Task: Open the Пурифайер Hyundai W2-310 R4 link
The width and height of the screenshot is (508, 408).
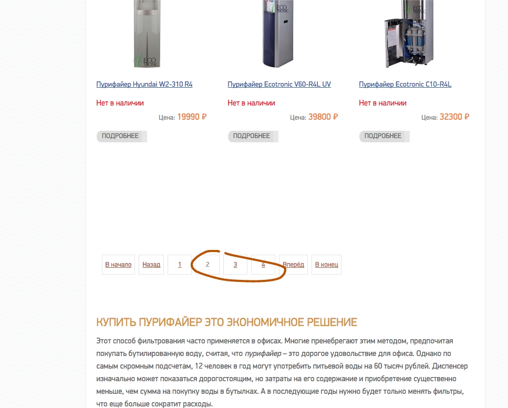Action: point(144,84)
